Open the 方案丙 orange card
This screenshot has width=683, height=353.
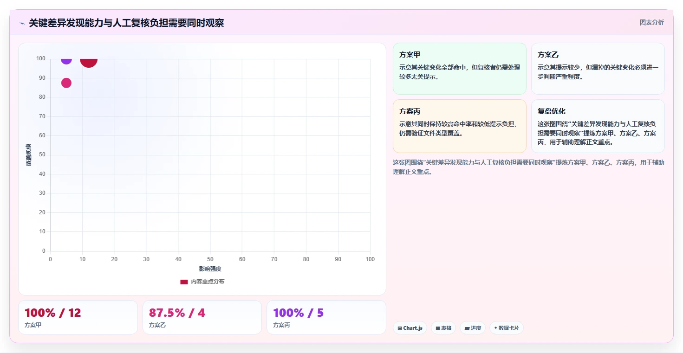[x=459, y=126]
